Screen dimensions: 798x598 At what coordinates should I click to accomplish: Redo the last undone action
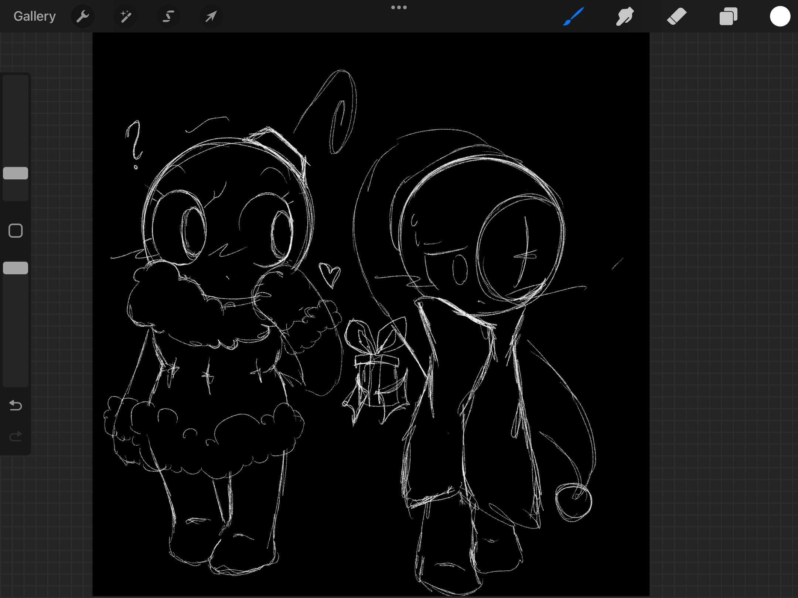point(16,437)
